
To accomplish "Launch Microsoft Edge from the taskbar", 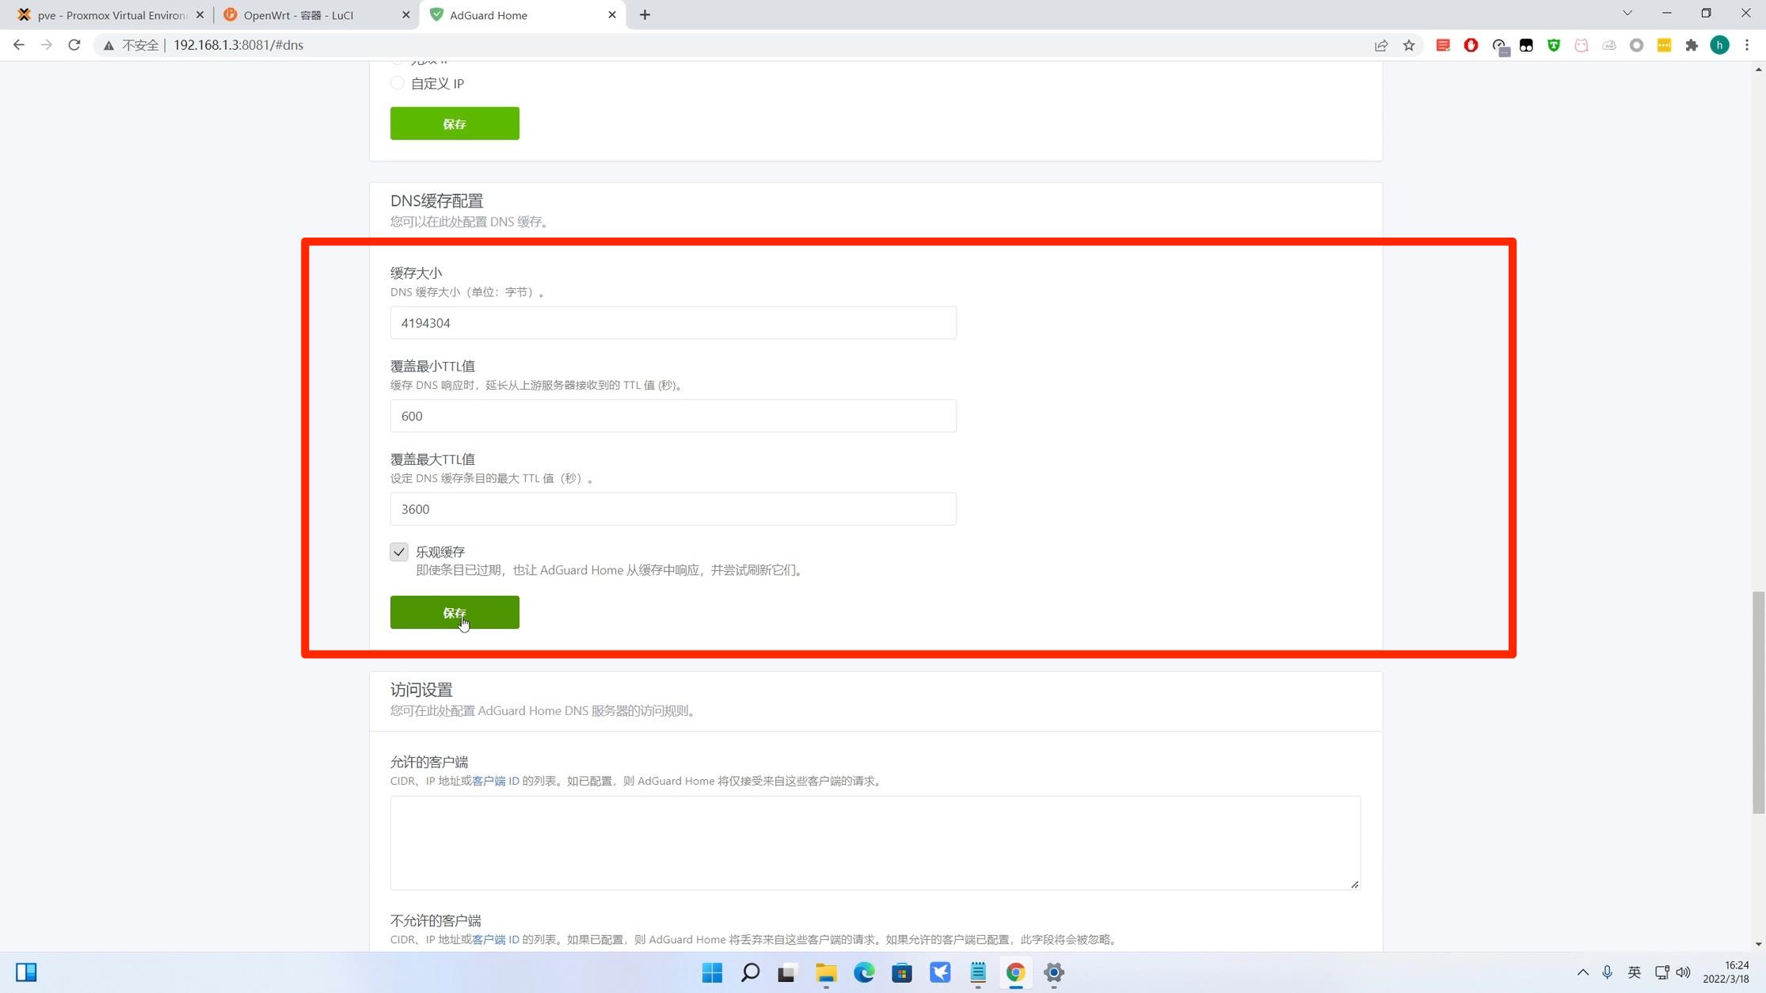I will point(863,972).
